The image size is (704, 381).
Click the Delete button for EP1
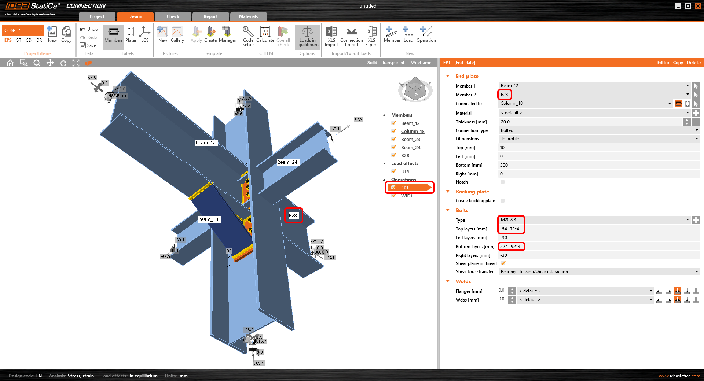click(x=693, y=63)
